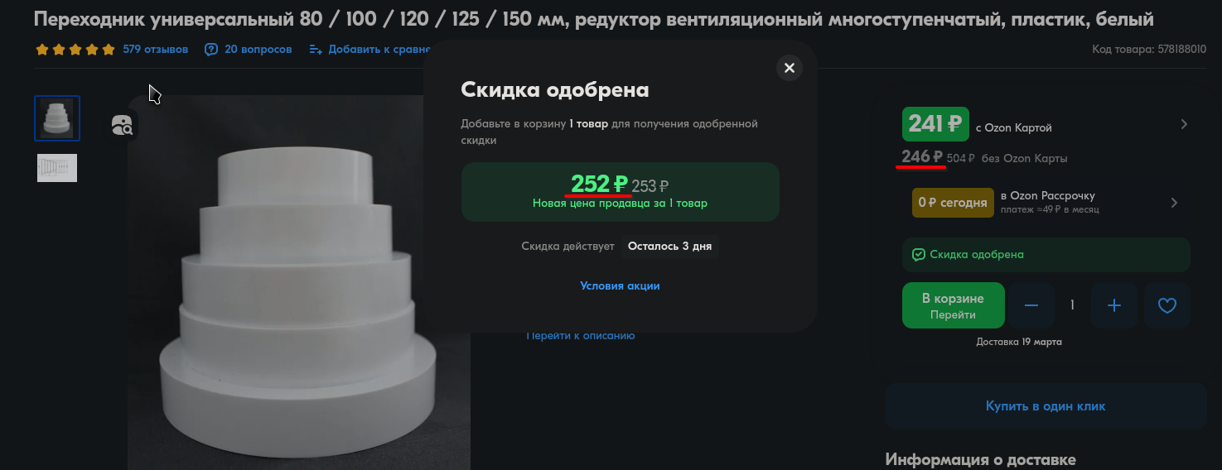Close the "Скидка одобрена" popup
This screenshot has width=1222, height=470.
click(x=789, y=68)
